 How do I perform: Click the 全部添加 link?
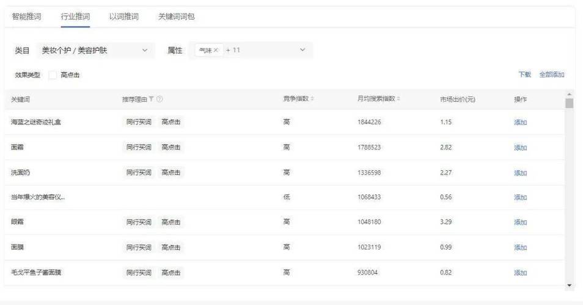click(552, 74)
